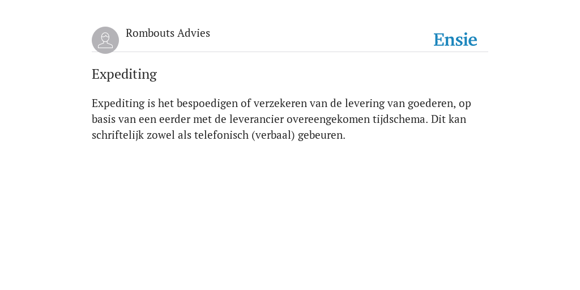The width and height of the screenshot is (580, 290).
Task: Click the words Dit kan in paragraph
Action: click(x=449, y=119)
